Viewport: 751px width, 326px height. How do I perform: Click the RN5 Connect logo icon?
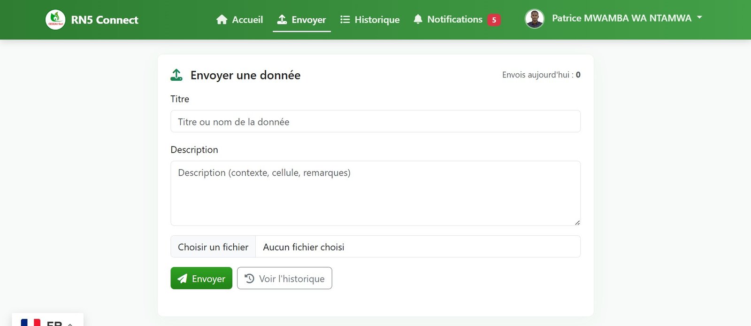pyautogui.click(x=55, y=20)
